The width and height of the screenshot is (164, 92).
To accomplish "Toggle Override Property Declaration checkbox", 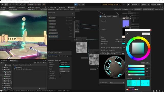I will pos(60,77).
